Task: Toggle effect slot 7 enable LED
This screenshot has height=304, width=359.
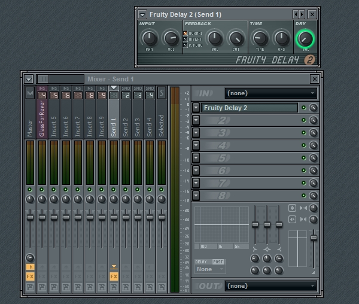Action: pos(304,183)
